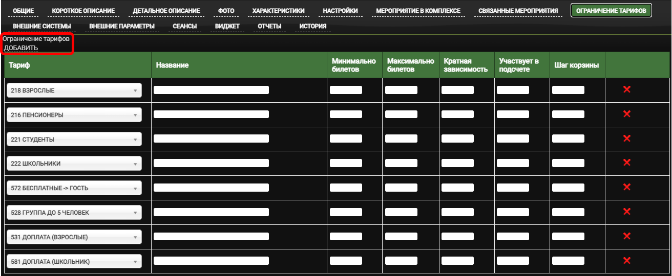Open the 528 ГРУППА ДО 5 ЧЕЛОВЕК dropdown

click(74, 213)
